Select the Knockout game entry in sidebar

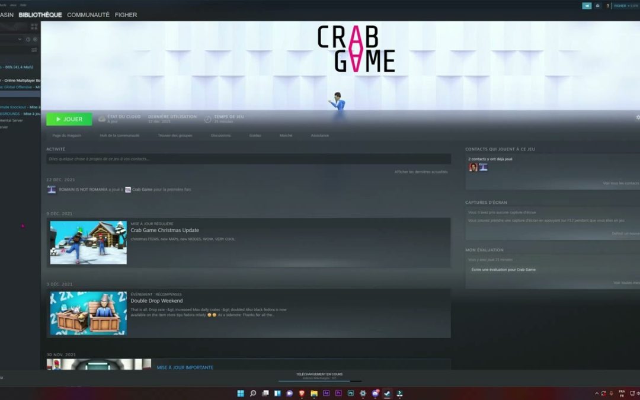20,107
